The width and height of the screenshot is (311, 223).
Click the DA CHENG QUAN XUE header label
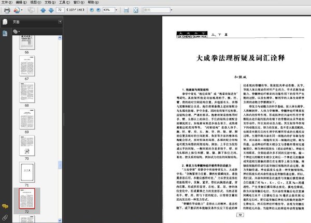(192, 37)
